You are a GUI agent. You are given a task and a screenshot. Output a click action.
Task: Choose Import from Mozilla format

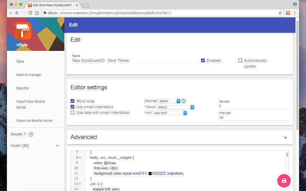click(31, 104)
